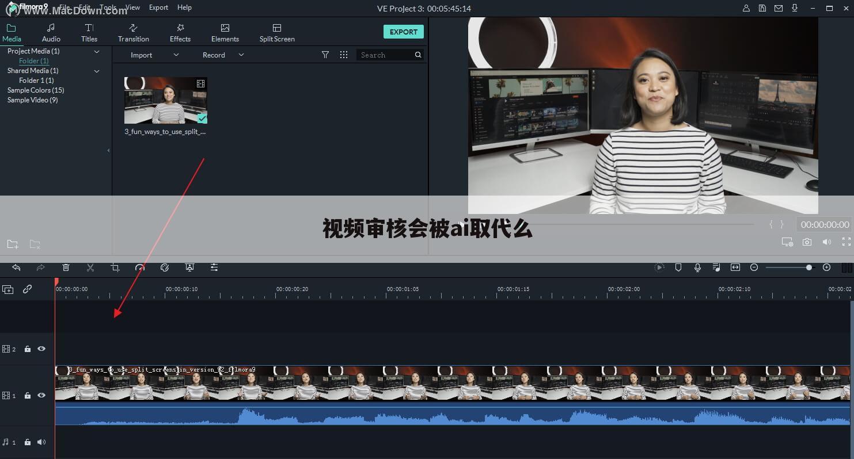The width and height of the screenshot is (854, 459).
Task: Select Folder (1) under Project Media
Action: coord(34,61)
